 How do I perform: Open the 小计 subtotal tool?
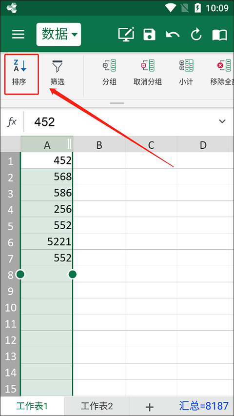[x=186, y=73]
